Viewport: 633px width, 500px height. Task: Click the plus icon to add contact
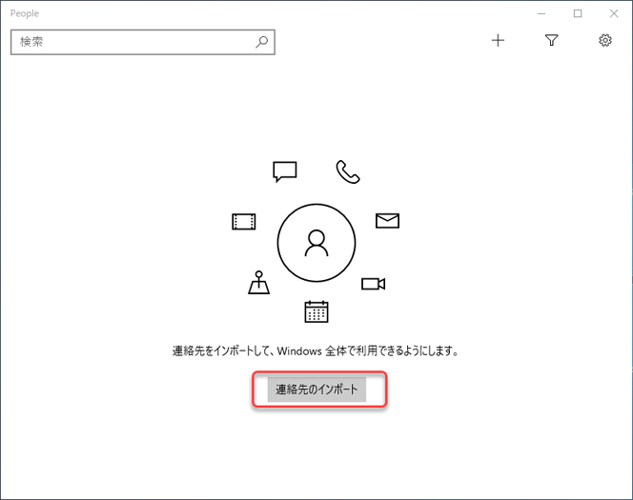498,40
